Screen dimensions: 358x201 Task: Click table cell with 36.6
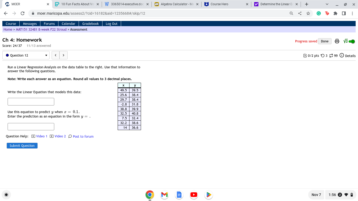[x=135, y=128]
